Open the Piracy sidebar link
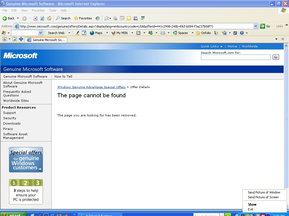 8,129
